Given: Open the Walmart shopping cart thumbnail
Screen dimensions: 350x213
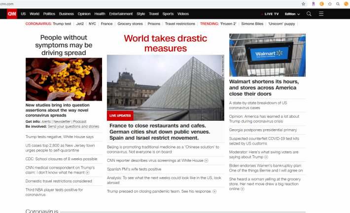Looking at the screenshot, I should pos(267,55).
